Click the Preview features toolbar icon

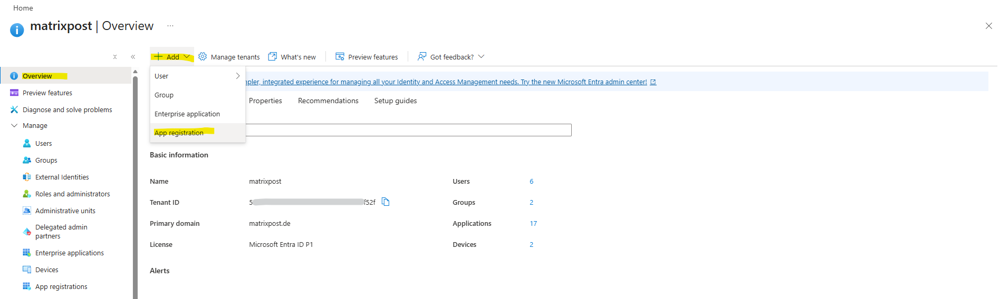[340, 57]
